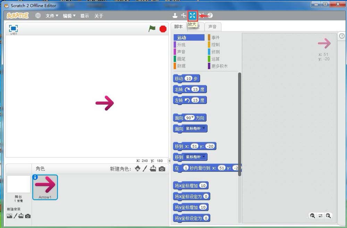Image resolution: width=347 pixels, height=228 pixels.
Task: Zoom out the scripts area
Action: (313, 216)
